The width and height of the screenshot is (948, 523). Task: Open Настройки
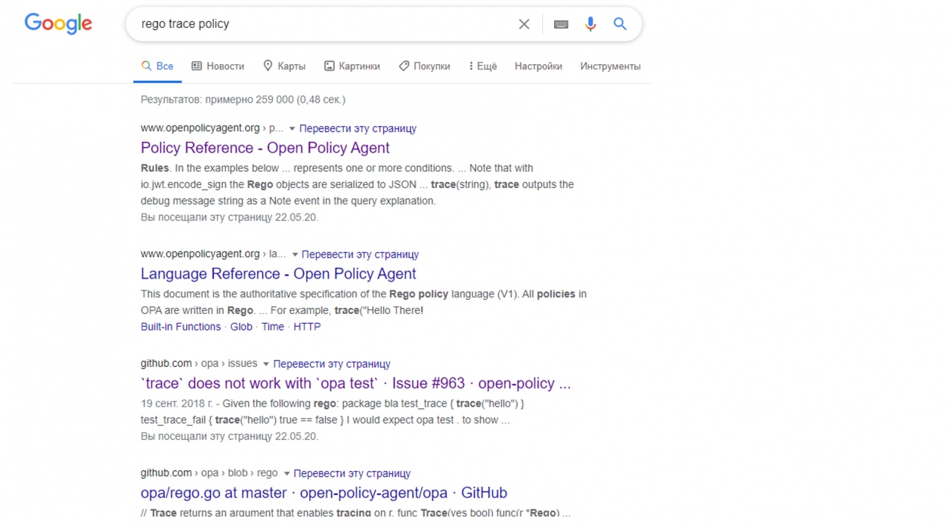(539, 66)
